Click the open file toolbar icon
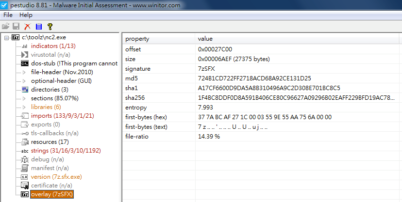Viewport: 402px width, 202px height. coord(5,26)
